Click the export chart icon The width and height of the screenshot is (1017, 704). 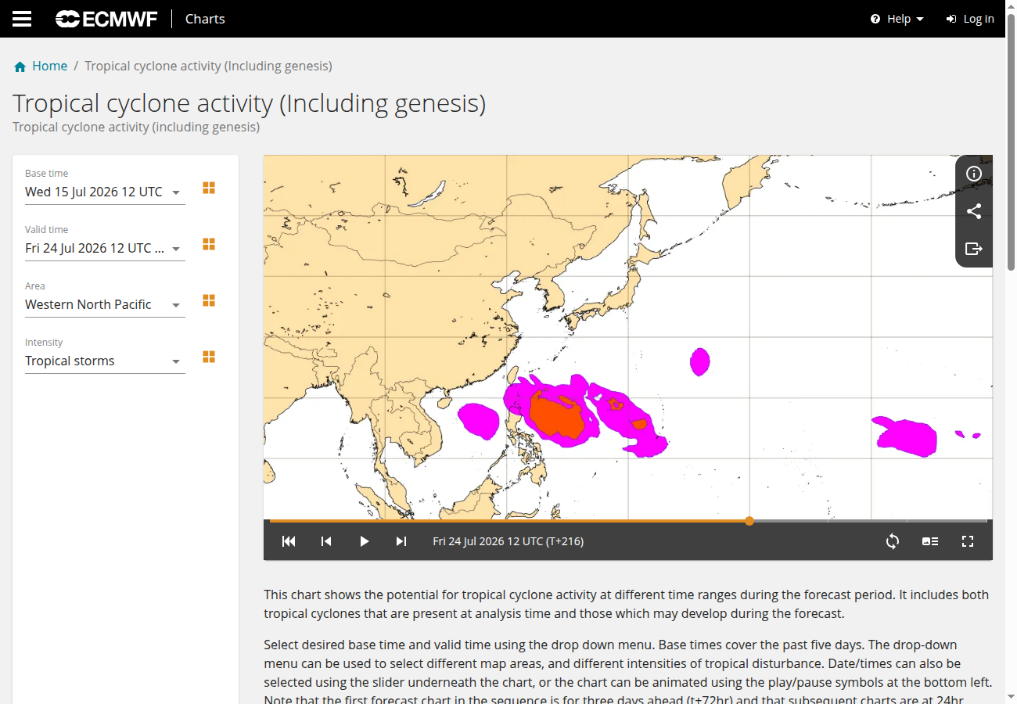click(974, 249)
